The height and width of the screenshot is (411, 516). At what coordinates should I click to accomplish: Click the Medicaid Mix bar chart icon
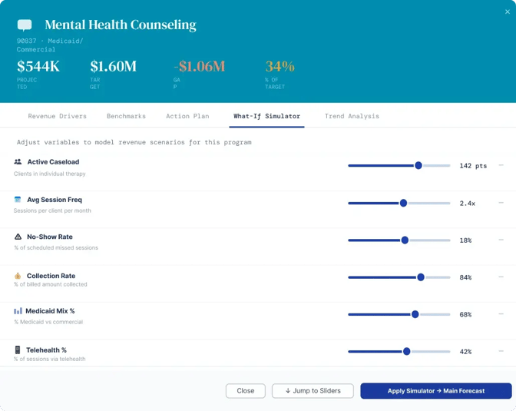[x=18, y=311]
